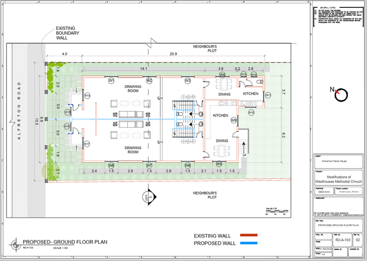
Task: Click the W1 window tag circle
Action: (111, 80)
